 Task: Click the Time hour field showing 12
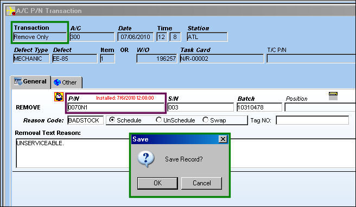162,37
